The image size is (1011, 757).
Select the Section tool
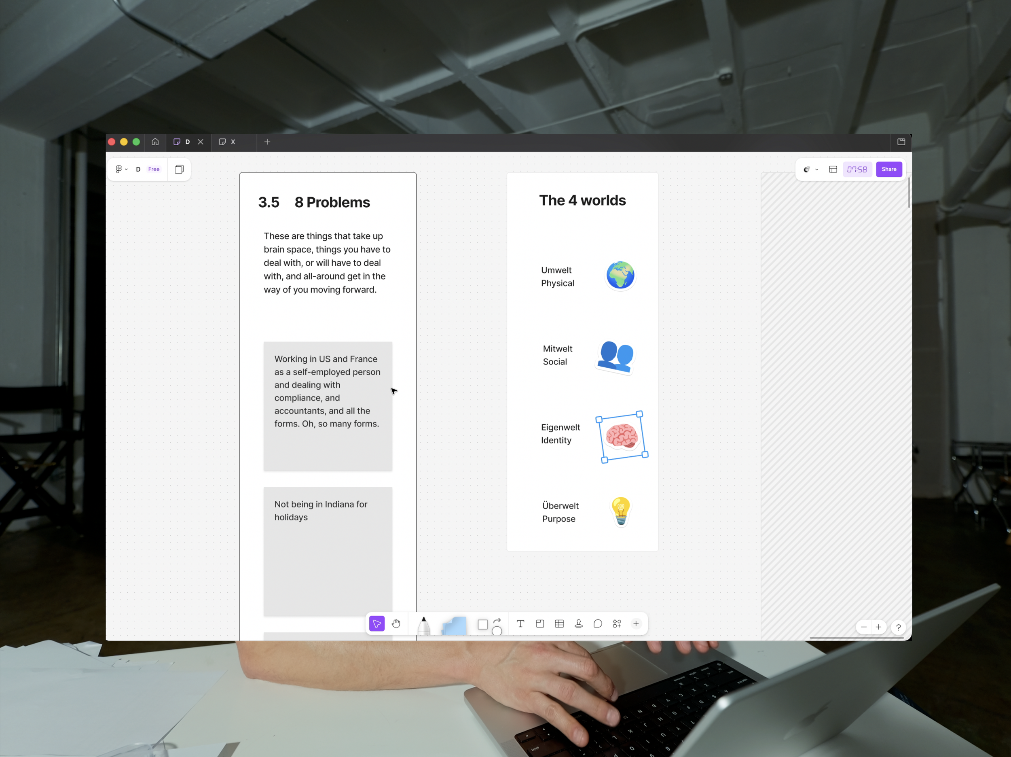(x=540, y=623)
